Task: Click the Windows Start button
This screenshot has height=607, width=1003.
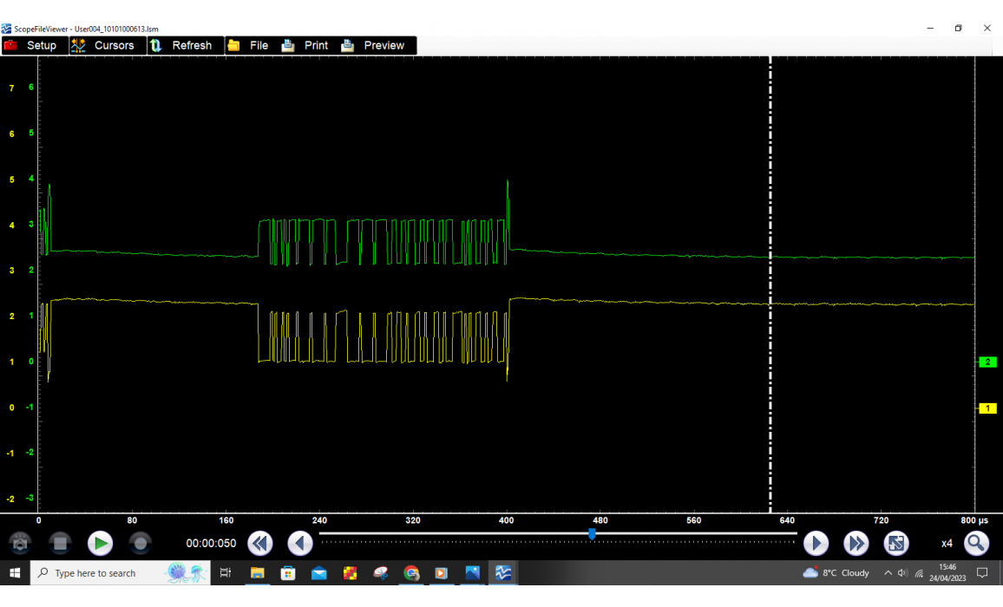Action: tap(15, 573)
